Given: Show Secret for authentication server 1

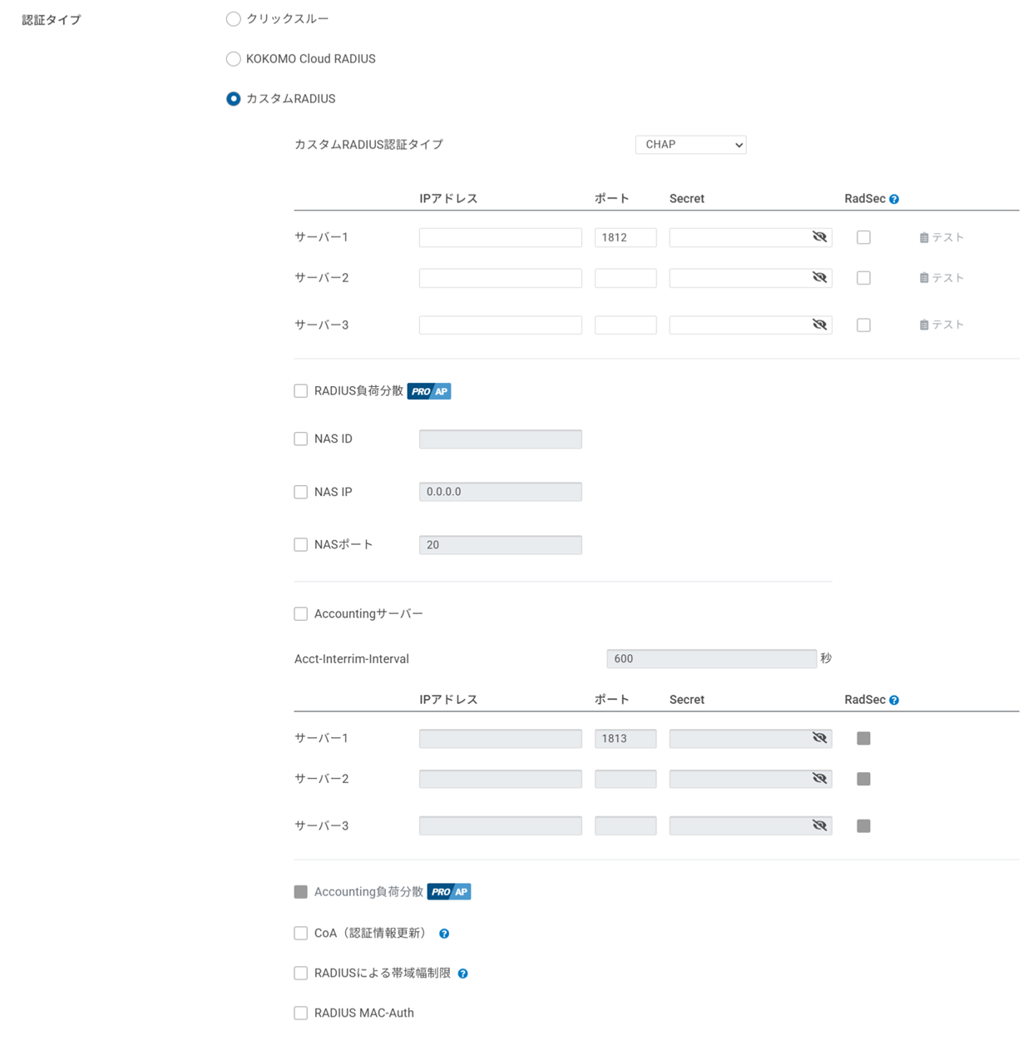Looking at the screenshot, I should pos(819,237).
